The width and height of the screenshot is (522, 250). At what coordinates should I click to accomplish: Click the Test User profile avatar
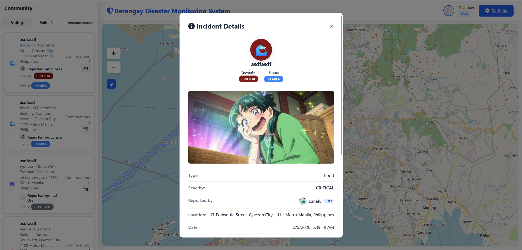click(x=449, y=11)
